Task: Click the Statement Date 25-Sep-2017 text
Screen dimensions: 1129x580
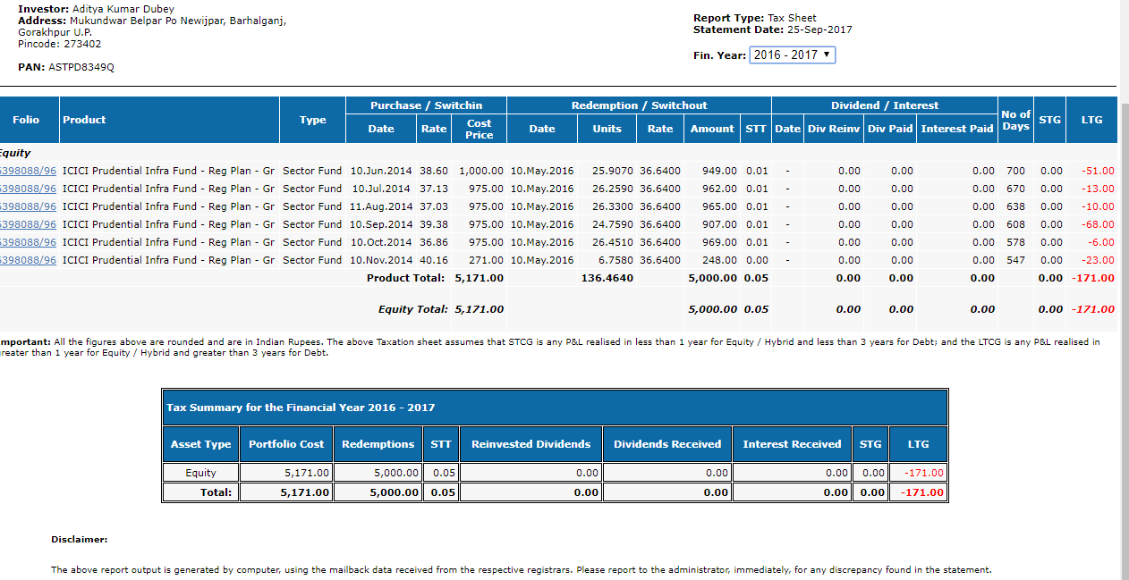Action: 773,29
